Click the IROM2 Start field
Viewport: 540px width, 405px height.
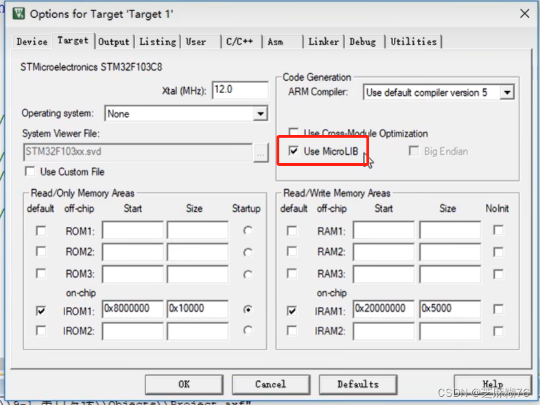pos(132,331)
